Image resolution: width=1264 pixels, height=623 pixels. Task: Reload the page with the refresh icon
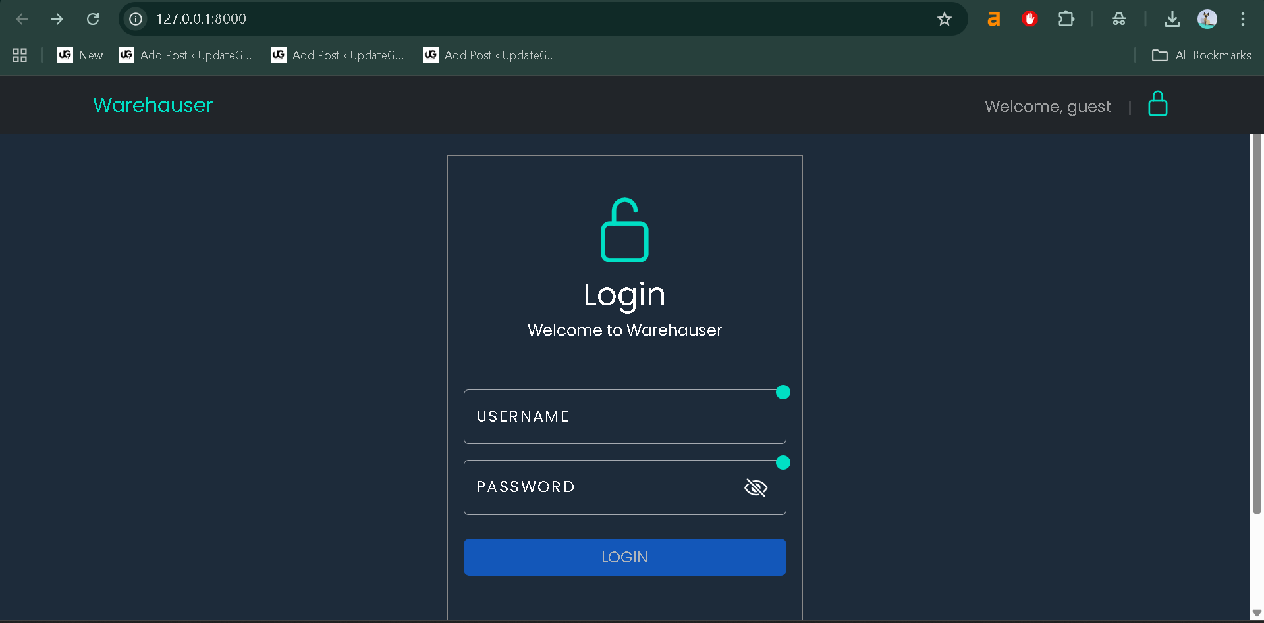(x=93, y=19)
